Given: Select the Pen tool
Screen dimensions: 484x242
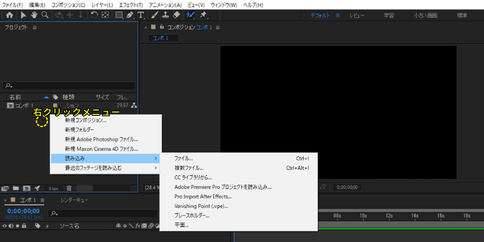Looking at the screenshot, I should (129, 15).
